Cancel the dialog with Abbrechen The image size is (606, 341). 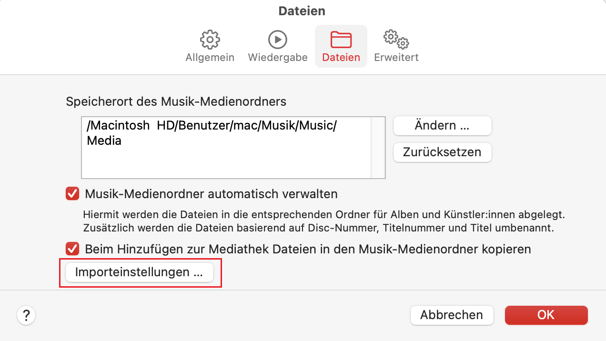452,315
